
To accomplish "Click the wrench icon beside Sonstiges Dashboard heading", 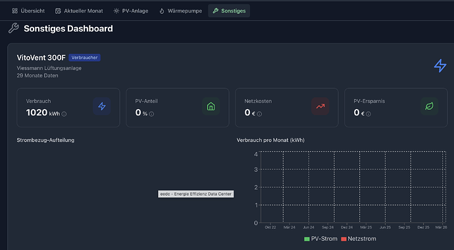I will 14,28.
